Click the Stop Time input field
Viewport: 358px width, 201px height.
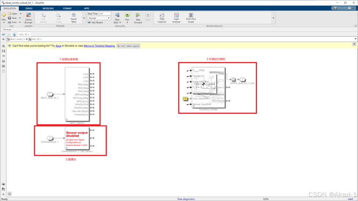(x=105, y=14)
